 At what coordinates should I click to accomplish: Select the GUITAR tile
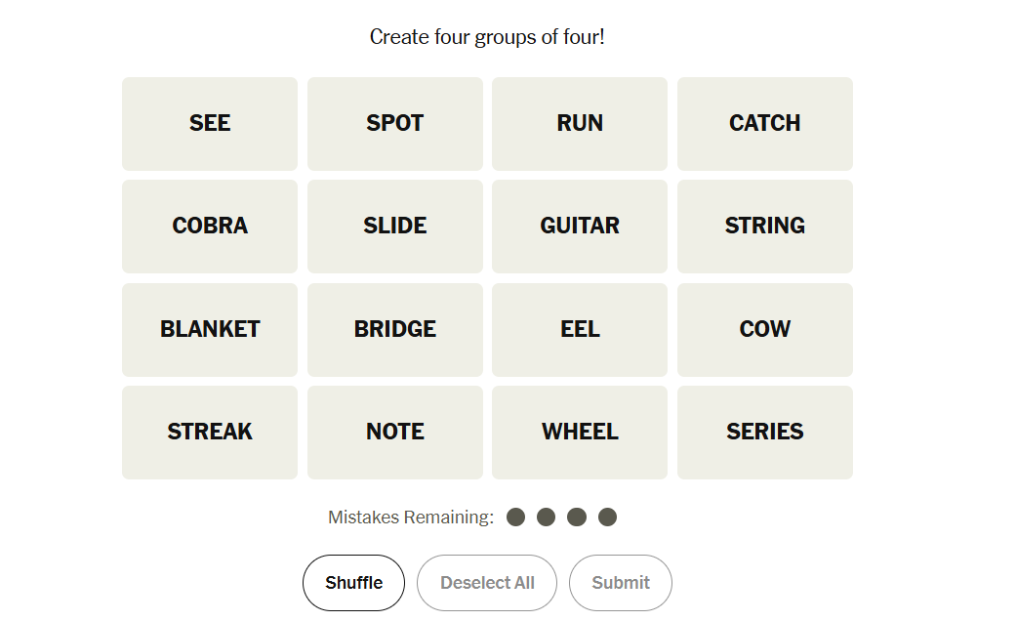(x=580, y=227)
